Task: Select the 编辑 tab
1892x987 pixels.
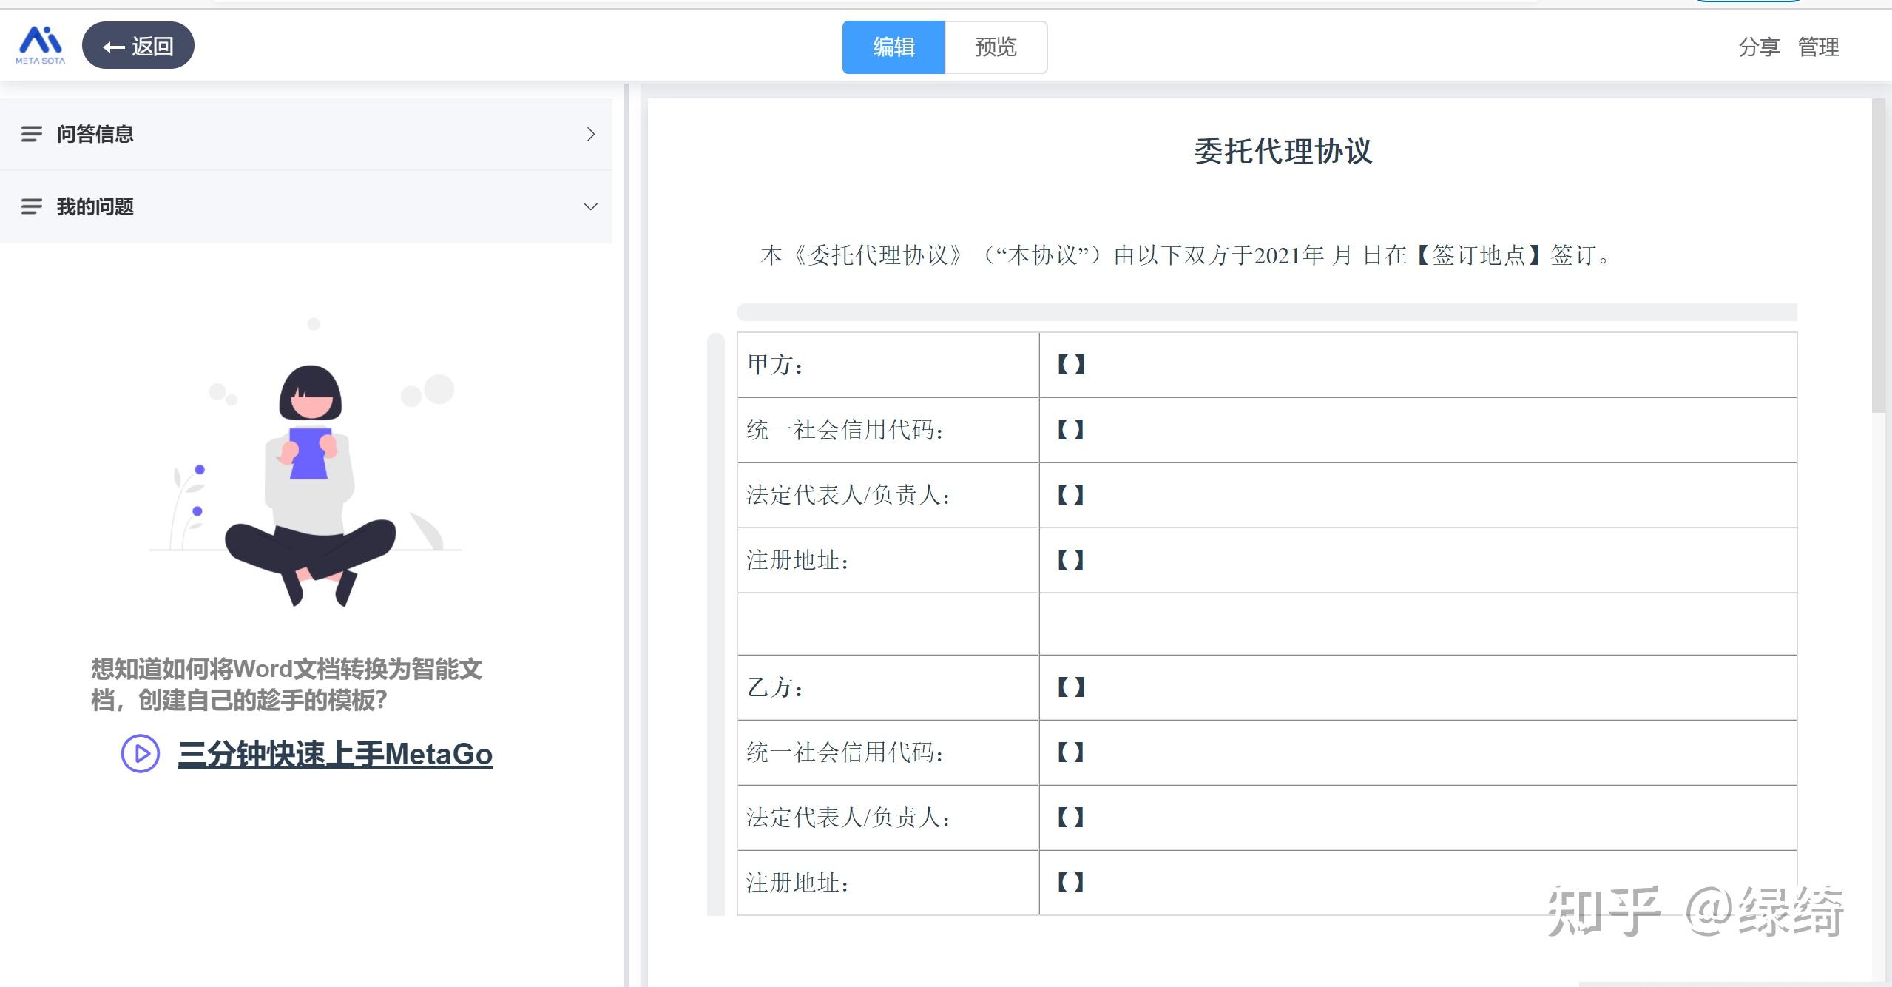Action: [893, 47]
